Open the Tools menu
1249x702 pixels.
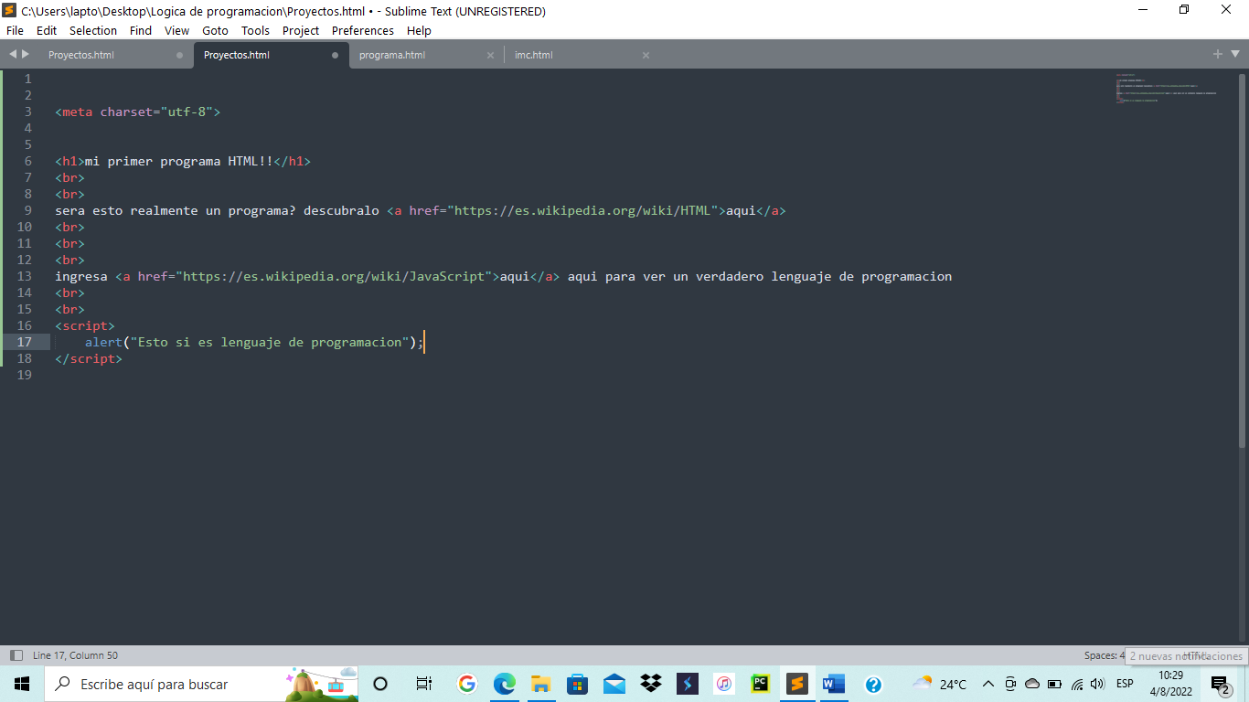tap(256, 30)
